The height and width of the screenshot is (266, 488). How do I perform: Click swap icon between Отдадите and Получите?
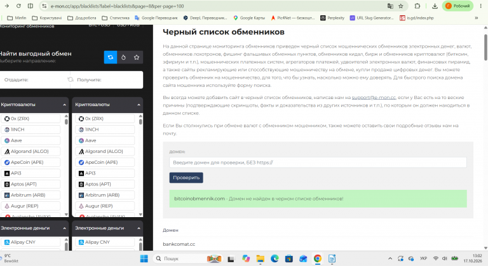click(x=71, y=79)
